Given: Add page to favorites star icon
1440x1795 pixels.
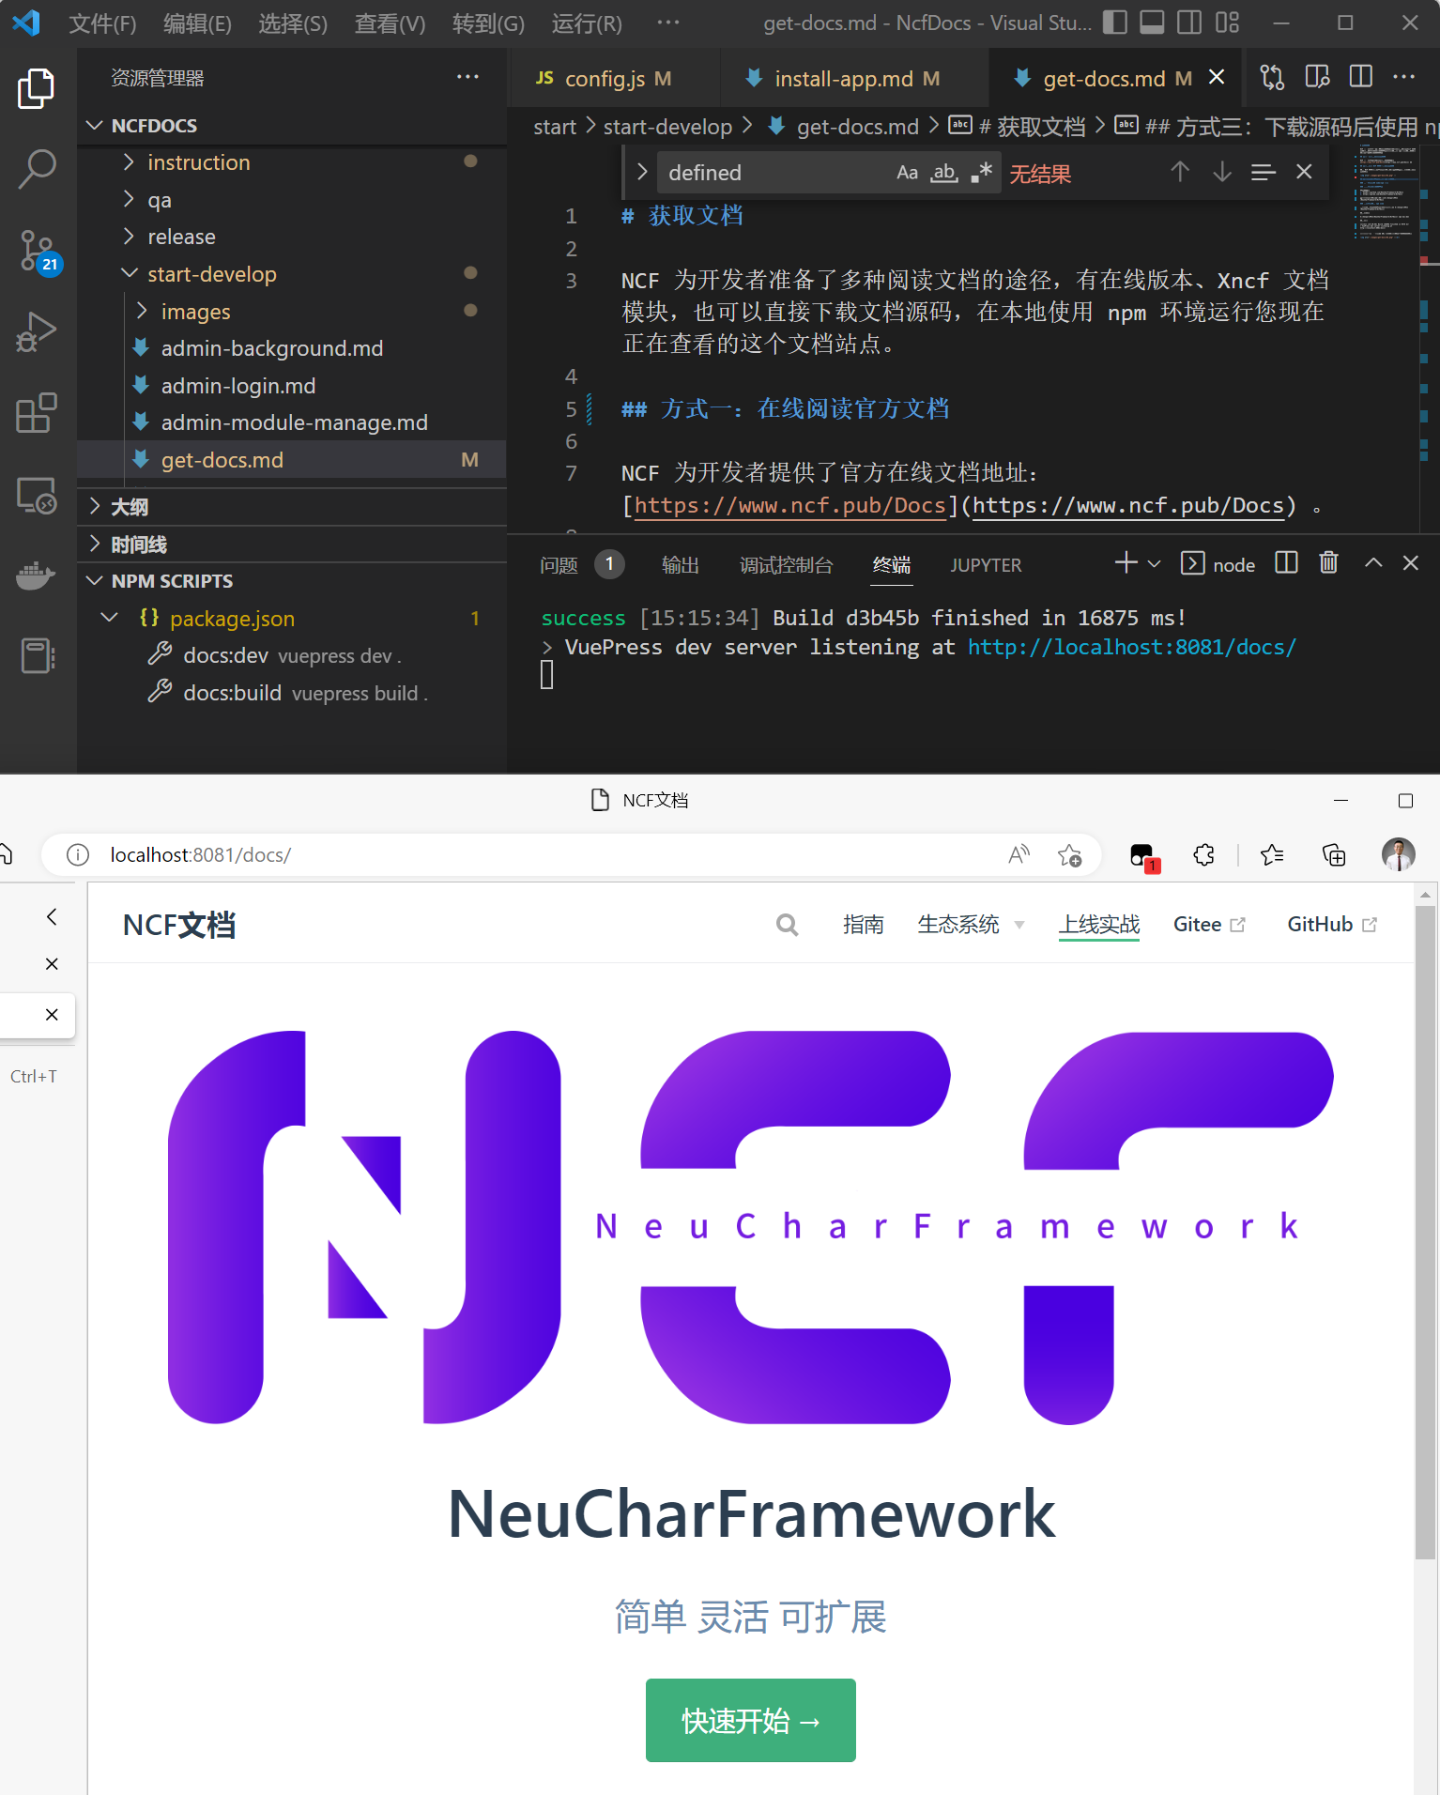Looking at the screenshot, I should click(x=1069, y=855).
